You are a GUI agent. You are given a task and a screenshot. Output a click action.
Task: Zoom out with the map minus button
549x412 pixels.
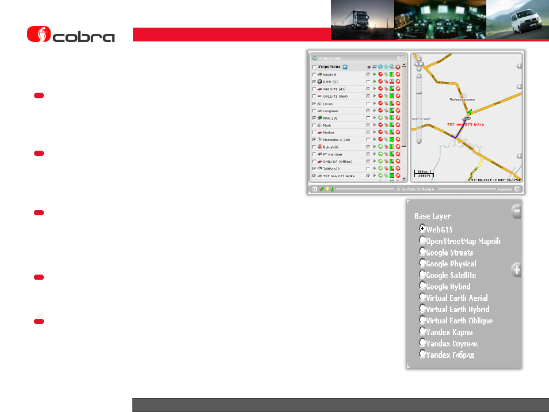click(419, 142)
